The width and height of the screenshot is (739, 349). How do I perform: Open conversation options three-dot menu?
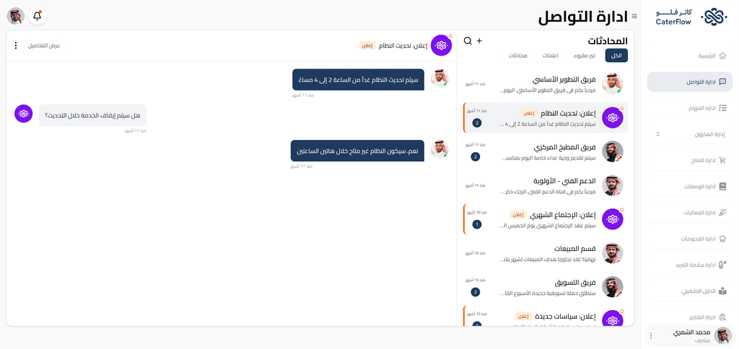click(16, 45)
